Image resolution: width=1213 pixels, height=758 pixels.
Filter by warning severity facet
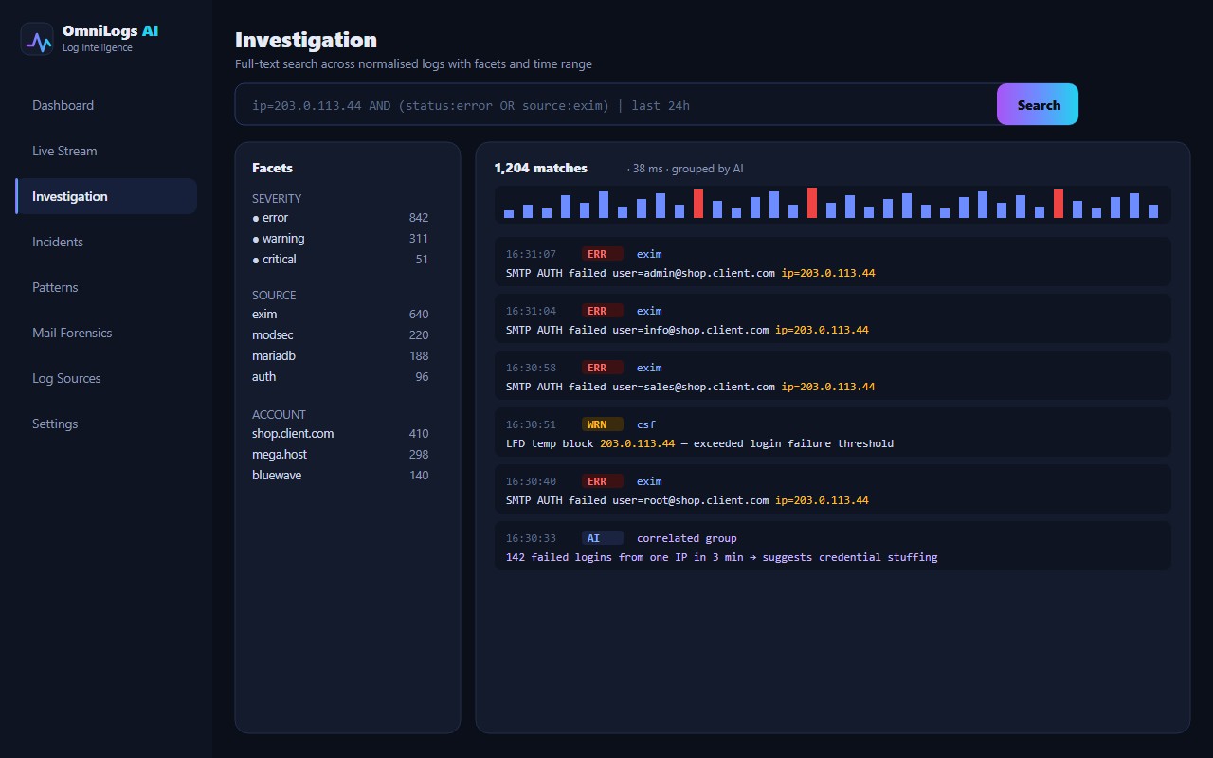coord(340,239)
